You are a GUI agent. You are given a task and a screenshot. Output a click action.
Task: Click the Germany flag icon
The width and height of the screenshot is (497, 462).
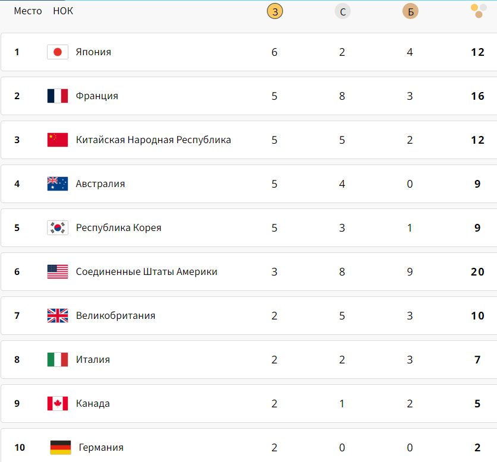tap(61, 448)
